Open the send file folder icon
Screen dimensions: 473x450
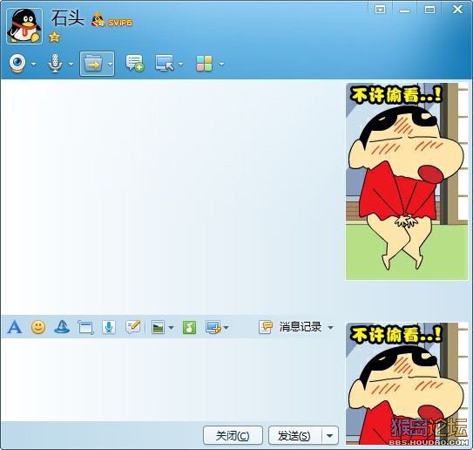point(93,64)
